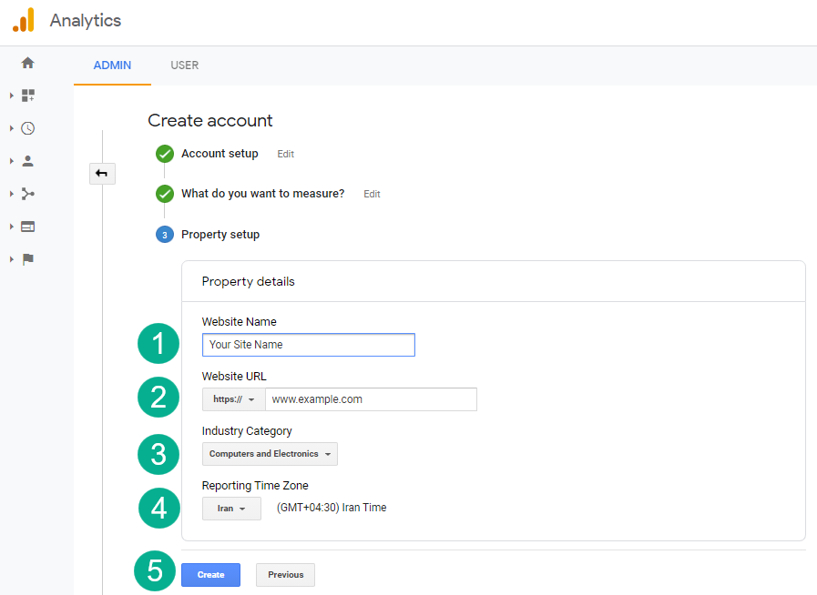
Task: Click Edit next to What do you want to measure
Action: point(372,195)
